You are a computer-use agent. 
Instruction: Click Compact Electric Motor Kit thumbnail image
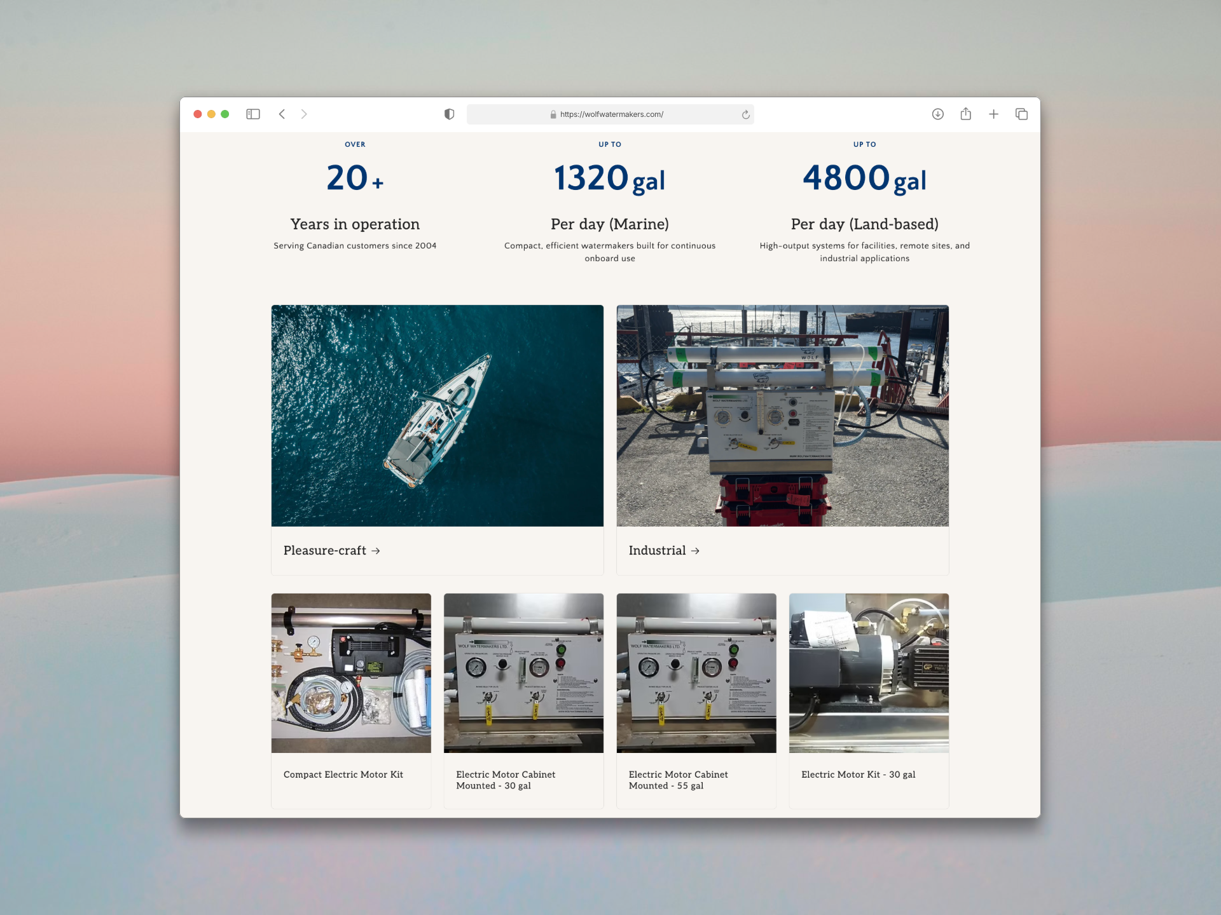[x=351, y=673]
